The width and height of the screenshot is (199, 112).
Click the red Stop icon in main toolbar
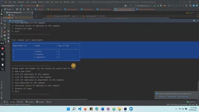tap(165, 6)
